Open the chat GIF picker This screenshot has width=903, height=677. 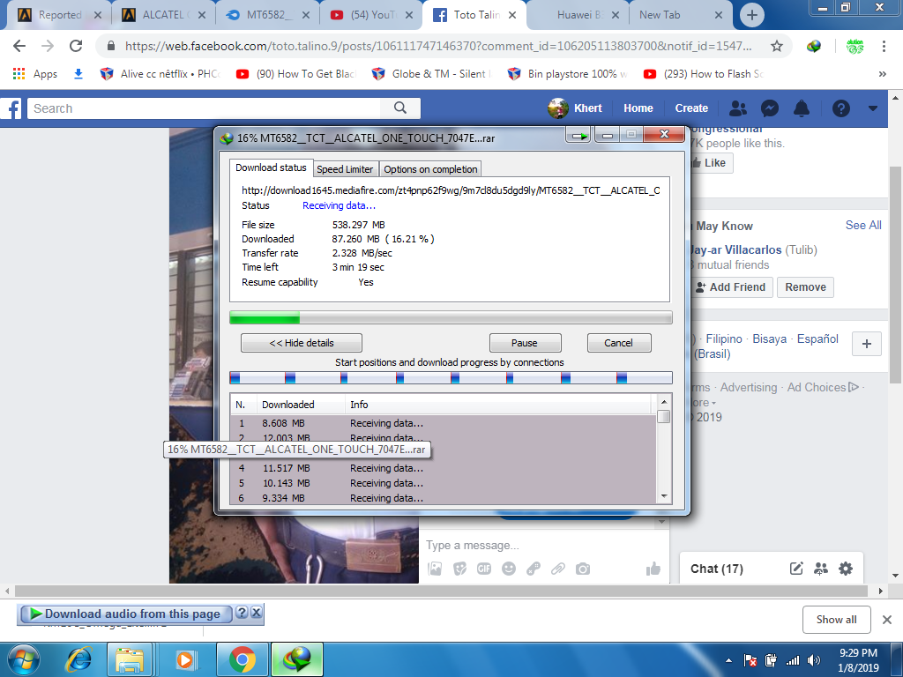(x=484, y=569)
